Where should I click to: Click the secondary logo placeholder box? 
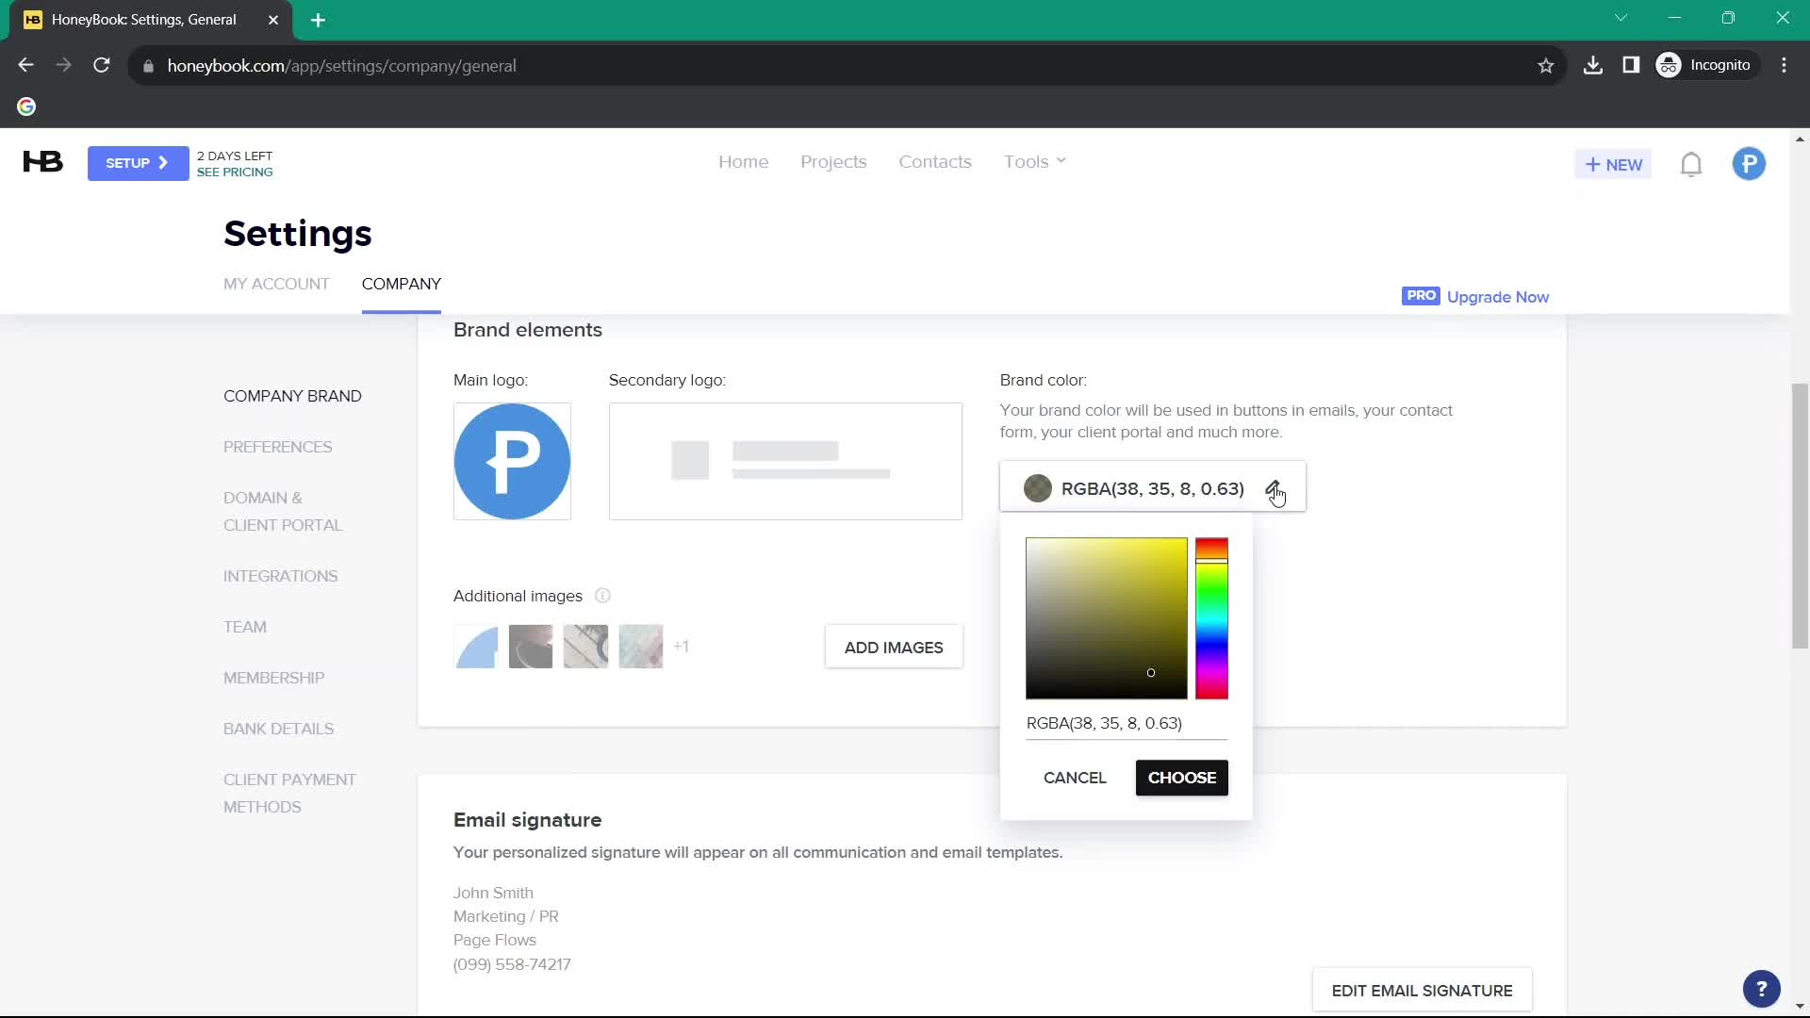[785, 461]
